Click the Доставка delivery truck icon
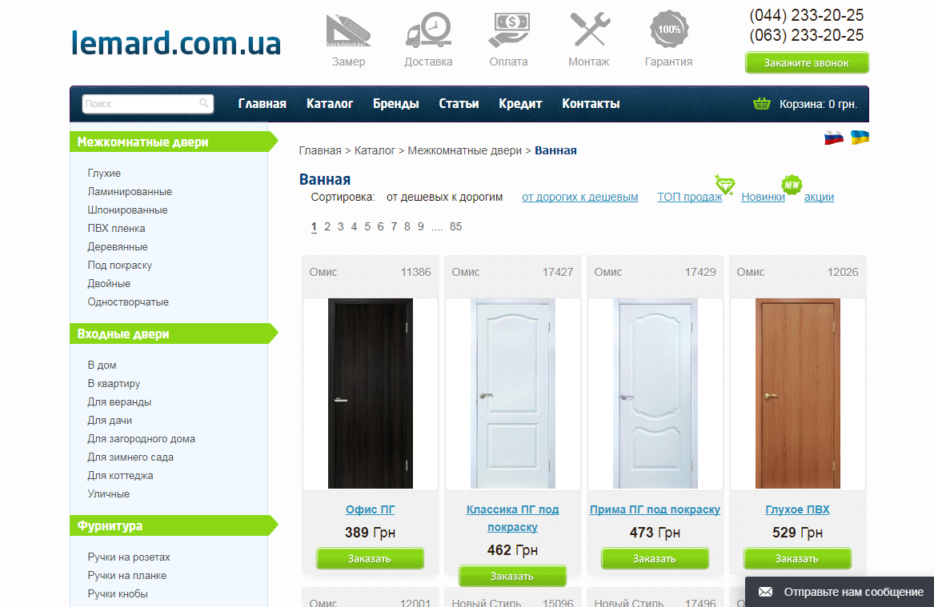Image resolution: width=934 pixels, height=607 pixels. point(428,30)
